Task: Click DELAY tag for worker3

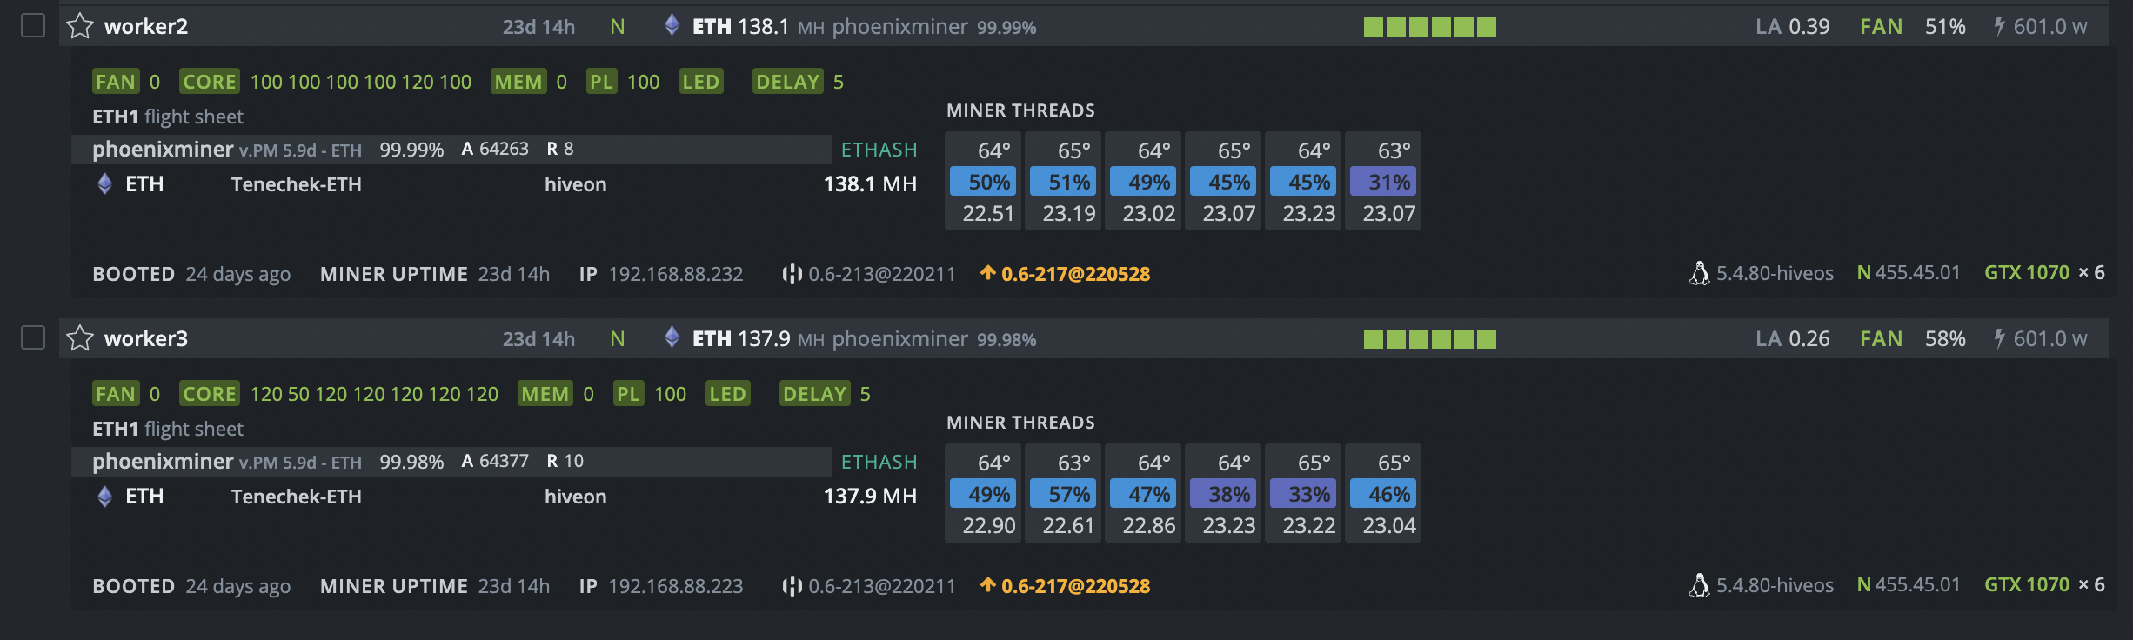Action: tap(815, 393)
